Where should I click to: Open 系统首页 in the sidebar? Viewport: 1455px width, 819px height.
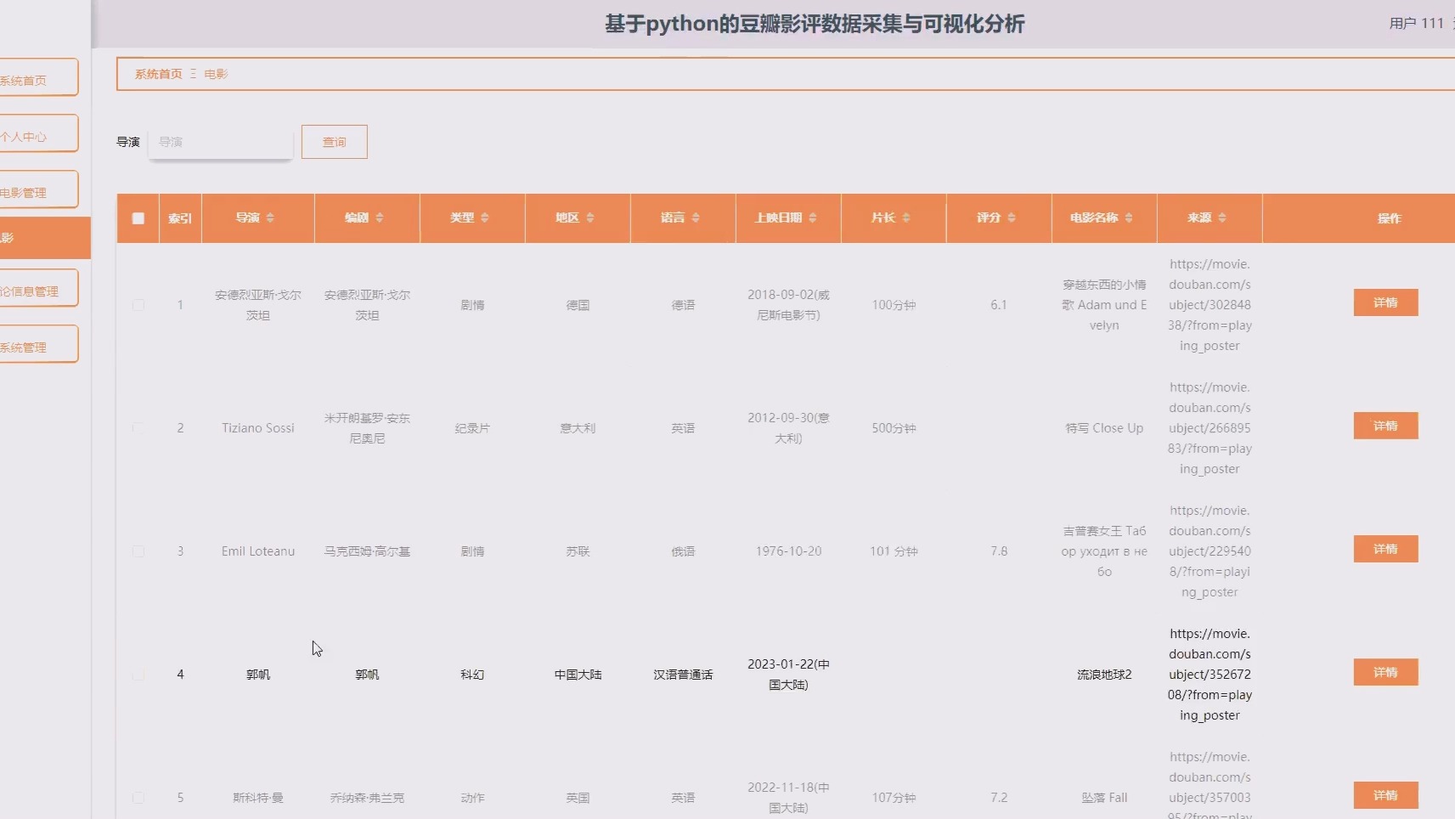(38, 78)
